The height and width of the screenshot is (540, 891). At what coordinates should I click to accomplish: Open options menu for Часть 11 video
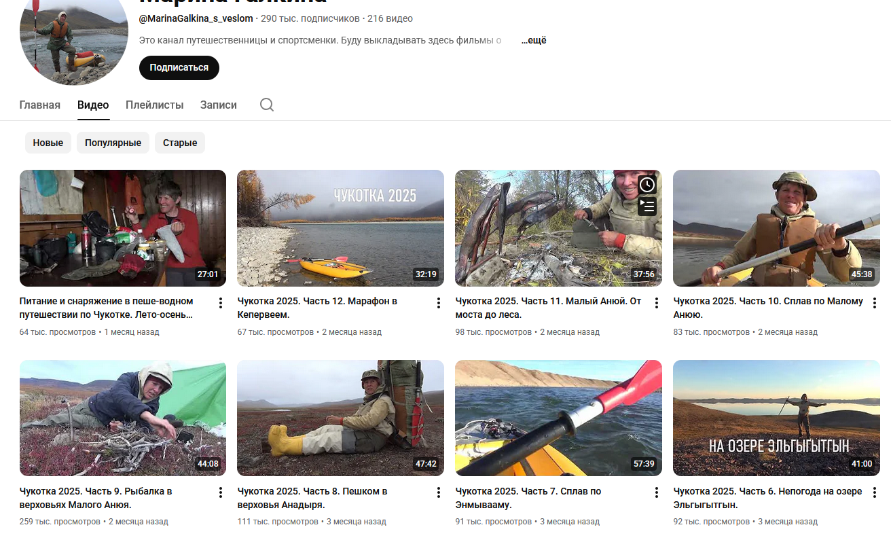pyautogui.click(x=657, y=303)
